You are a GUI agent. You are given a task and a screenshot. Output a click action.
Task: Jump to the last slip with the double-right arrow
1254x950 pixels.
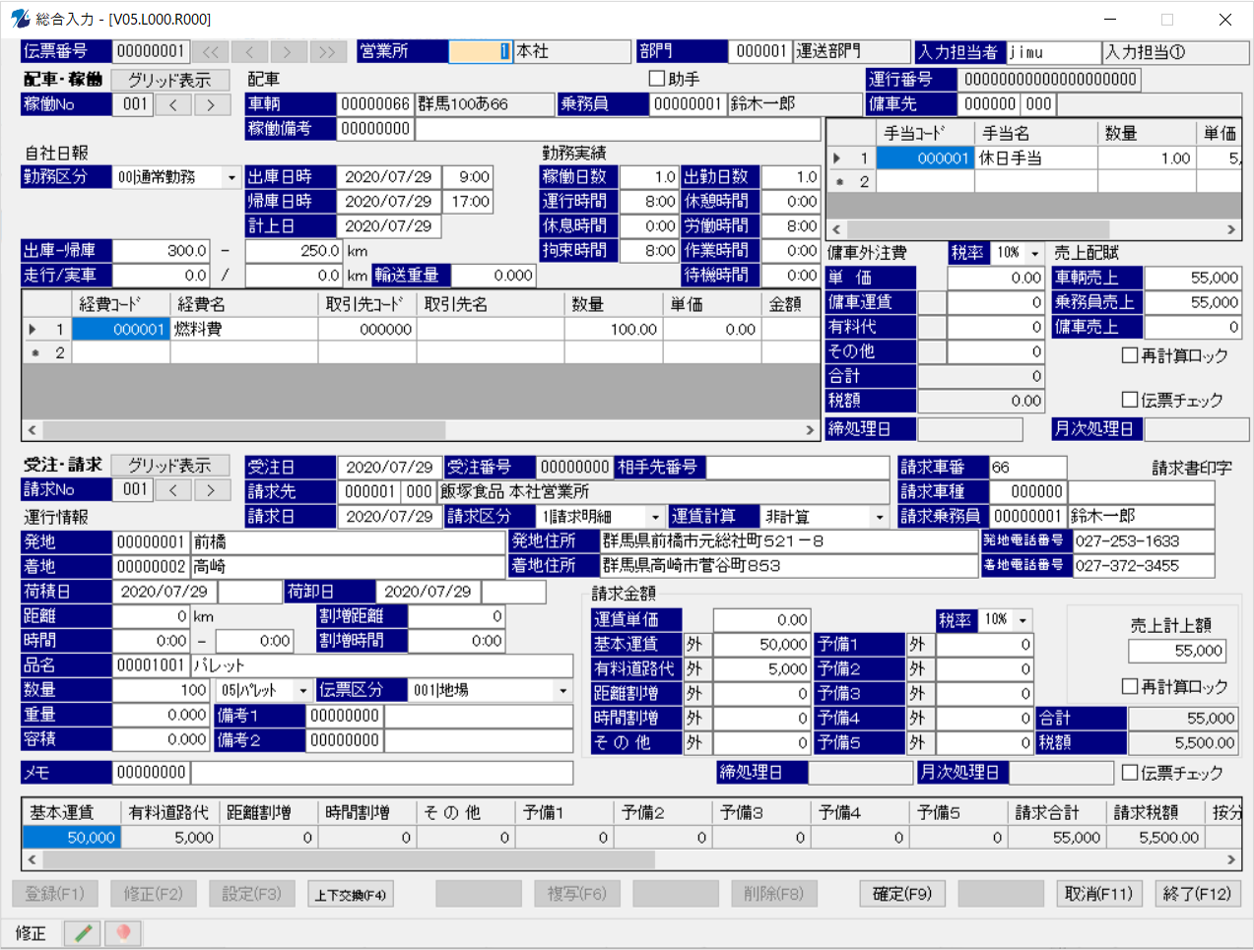[327, 52]
